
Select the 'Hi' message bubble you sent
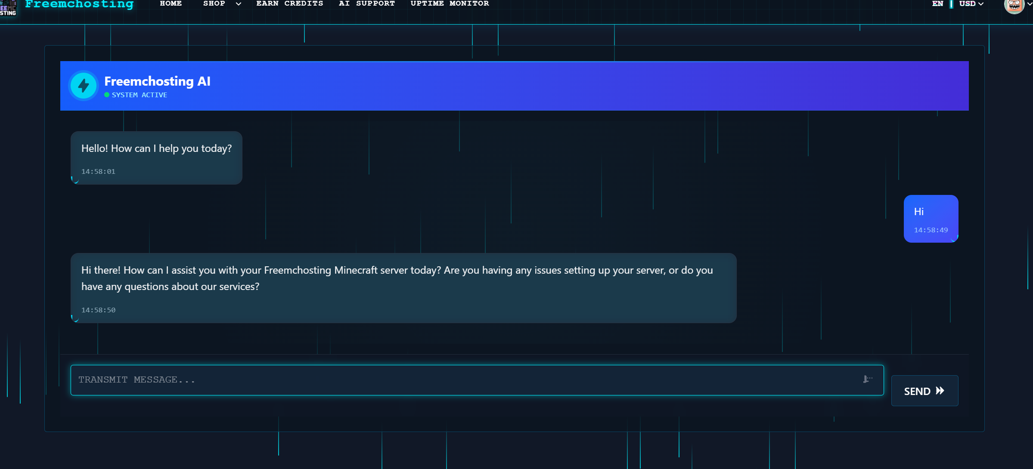click(x=931, y=219)
